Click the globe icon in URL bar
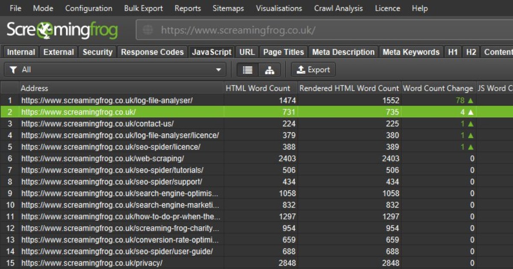The image size is (513, 269). click(148, 30)
